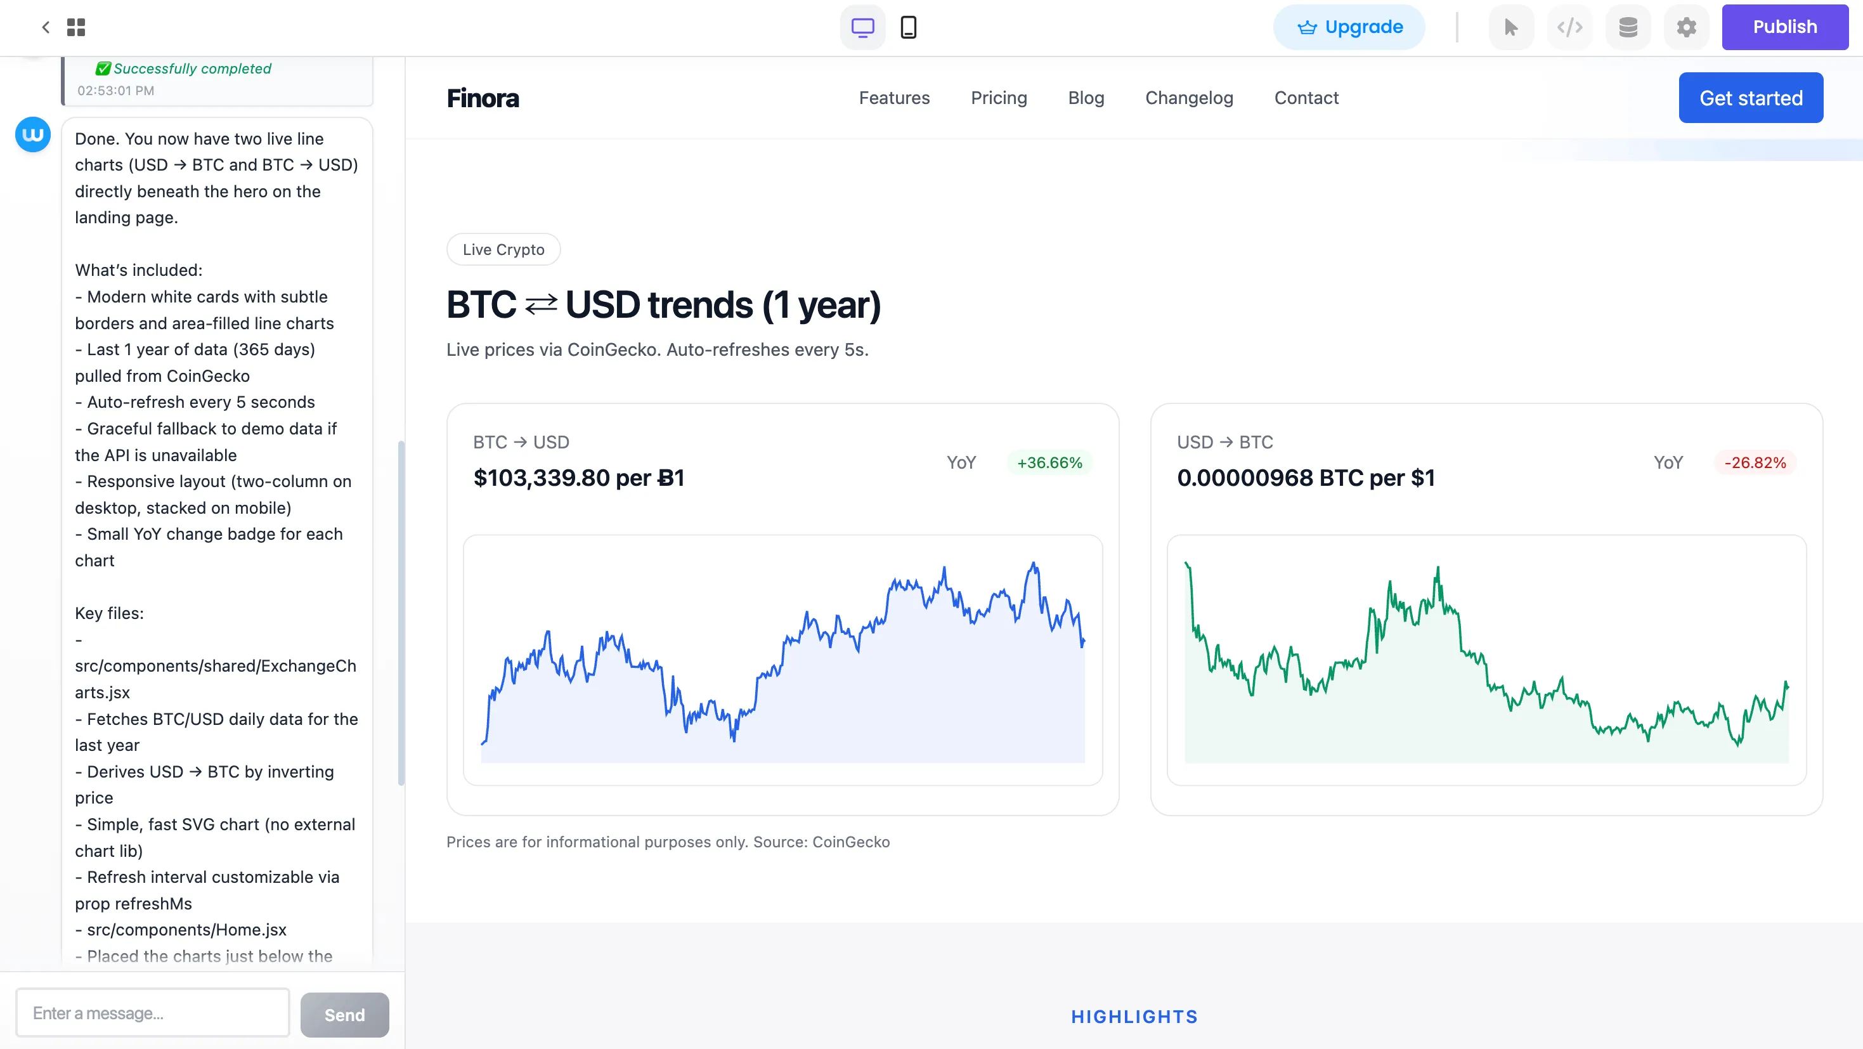Navigate back using the chevron arrow
Viewport: 1863px width, 1049px height.
tap(46, 27)
